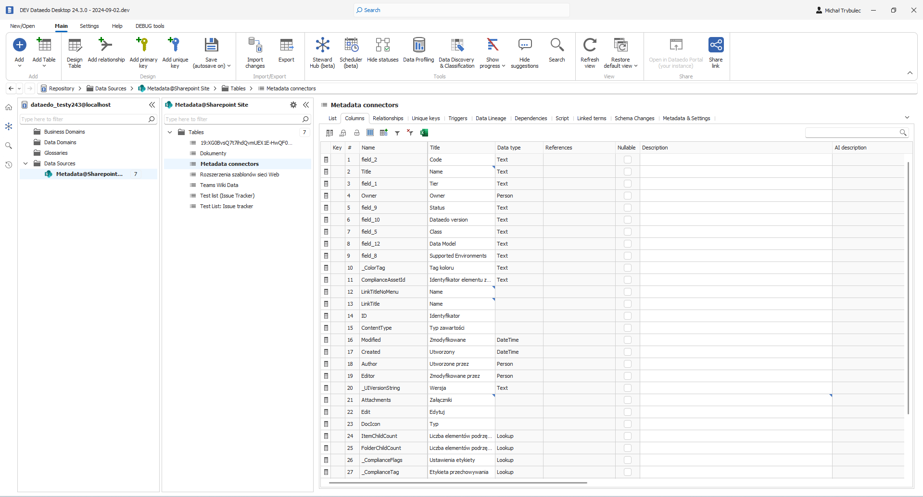Toggle Nullable checkbox for Attachments row

(x=627, y=400)
